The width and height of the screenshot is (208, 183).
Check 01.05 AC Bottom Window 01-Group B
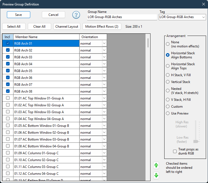pos(8,125)
